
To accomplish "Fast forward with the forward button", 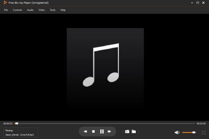I will coord(109,132).
